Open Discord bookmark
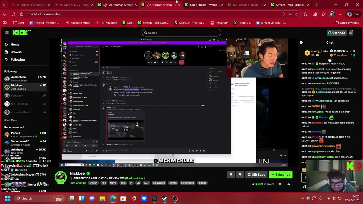Image resolution: width=363 pixels, height=204 pixels. (44, 23)
